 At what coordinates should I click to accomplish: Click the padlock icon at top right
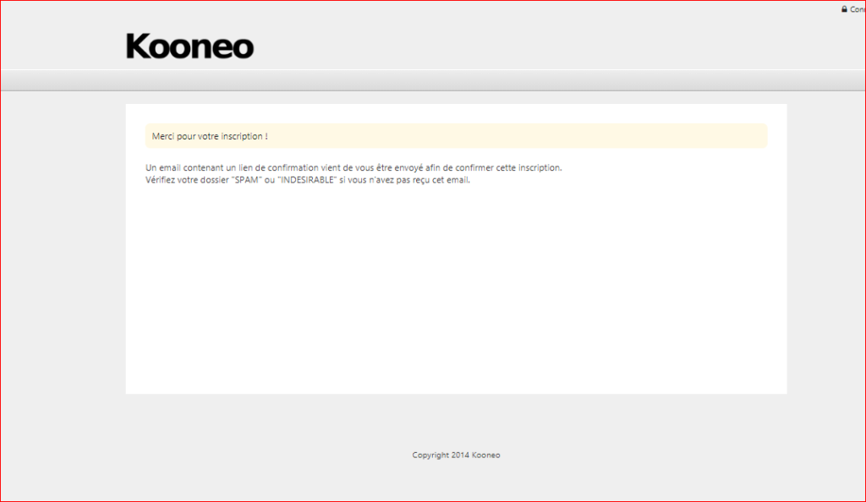[844, 9]
